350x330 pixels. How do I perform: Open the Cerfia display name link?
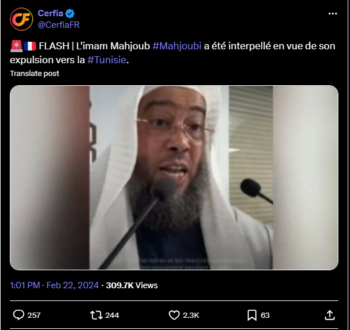50,13
